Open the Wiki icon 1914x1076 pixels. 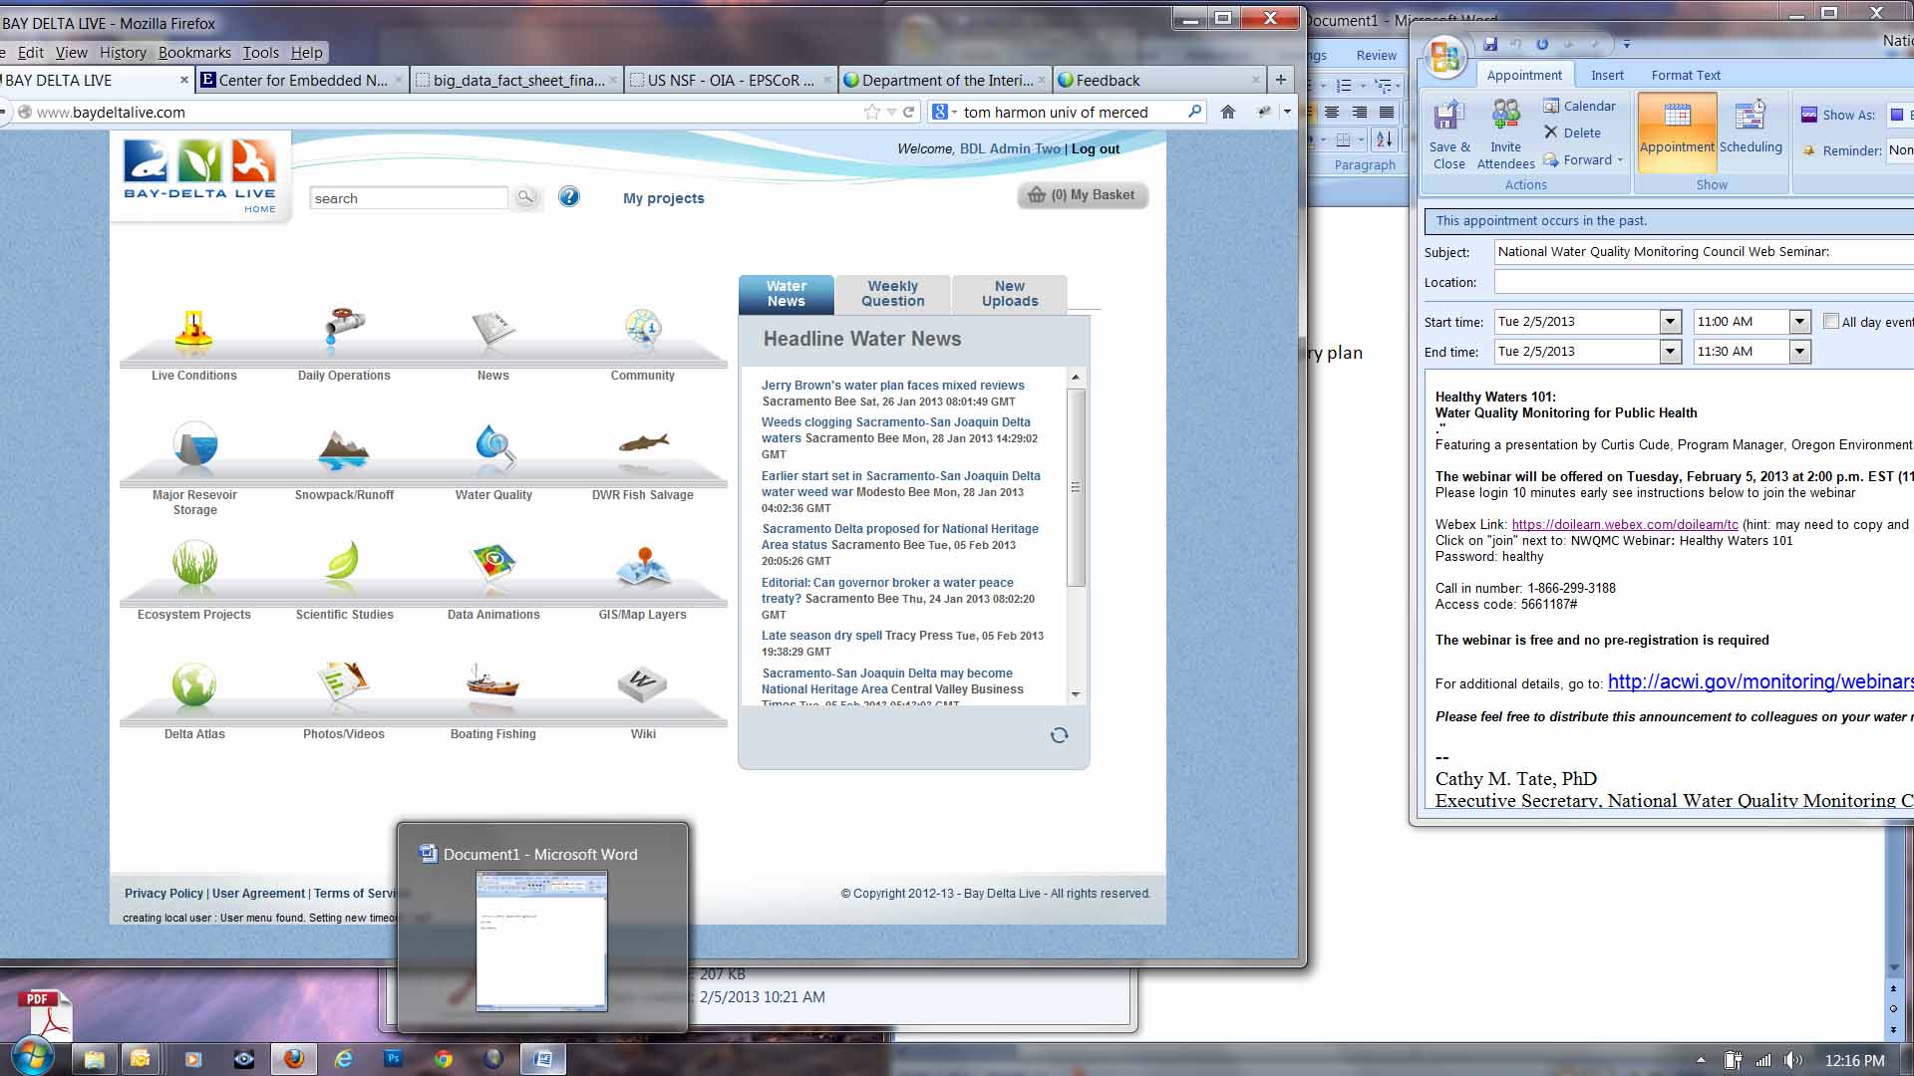click(642, 683)
